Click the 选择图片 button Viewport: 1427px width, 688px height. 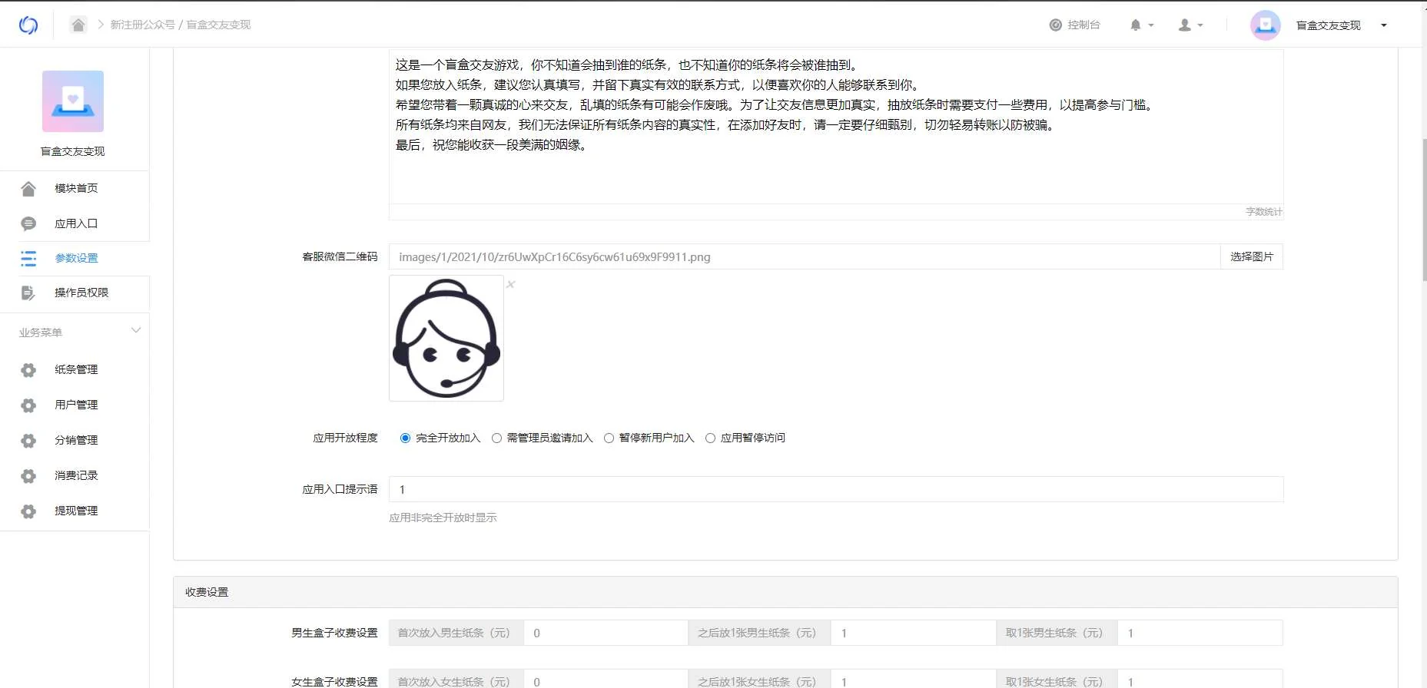[1251, 257]
